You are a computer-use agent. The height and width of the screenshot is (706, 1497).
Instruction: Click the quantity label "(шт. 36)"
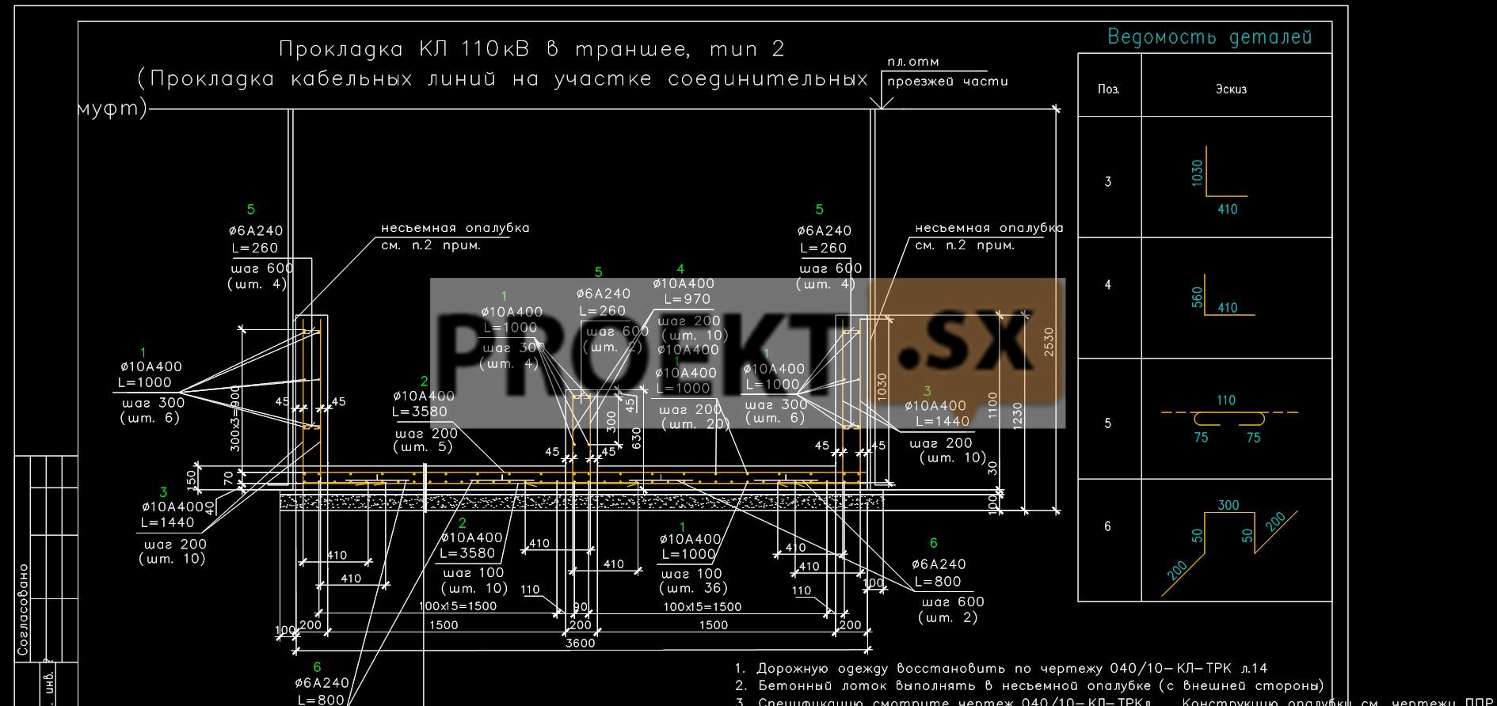tap(693, 588)
